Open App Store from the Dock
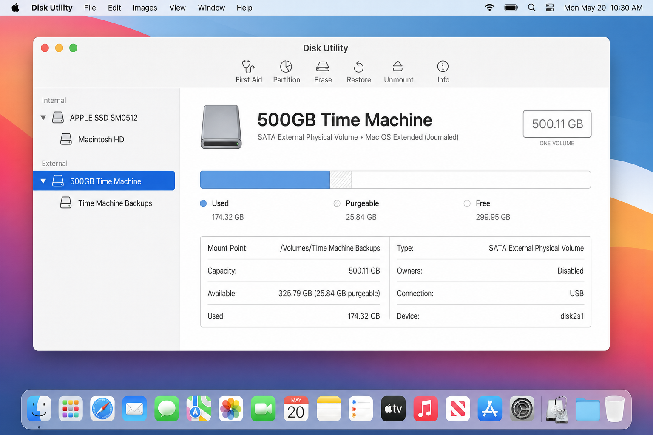Viewport: 653px width, 435px height. point(490,409)
